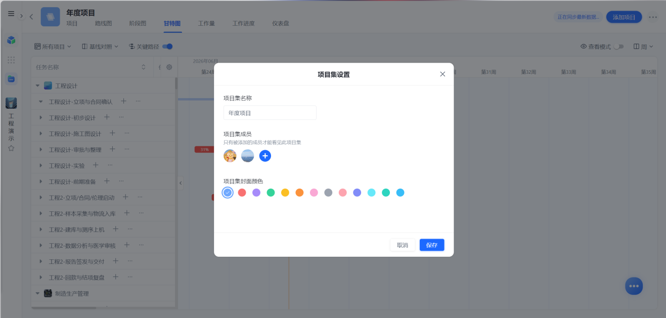
Task: Switch to the 项目 tab
Action: pyautogui.click(x=72, y=23)
